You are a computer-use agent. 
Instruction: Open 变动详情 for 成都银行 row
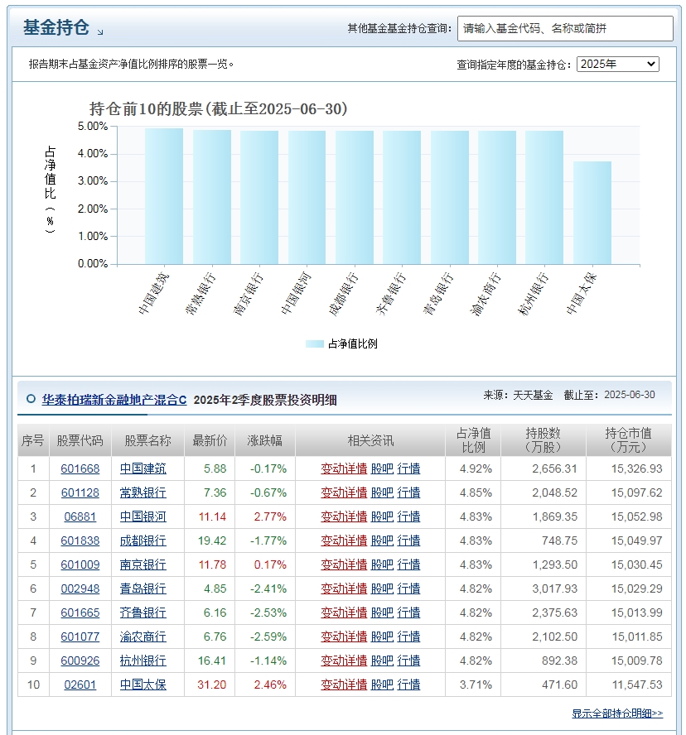(x=344, y=540)
